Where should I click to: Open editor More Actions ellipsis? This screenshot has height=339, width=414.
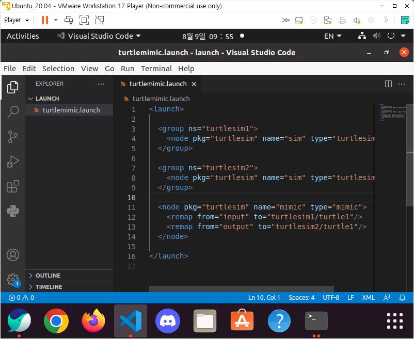402,84
